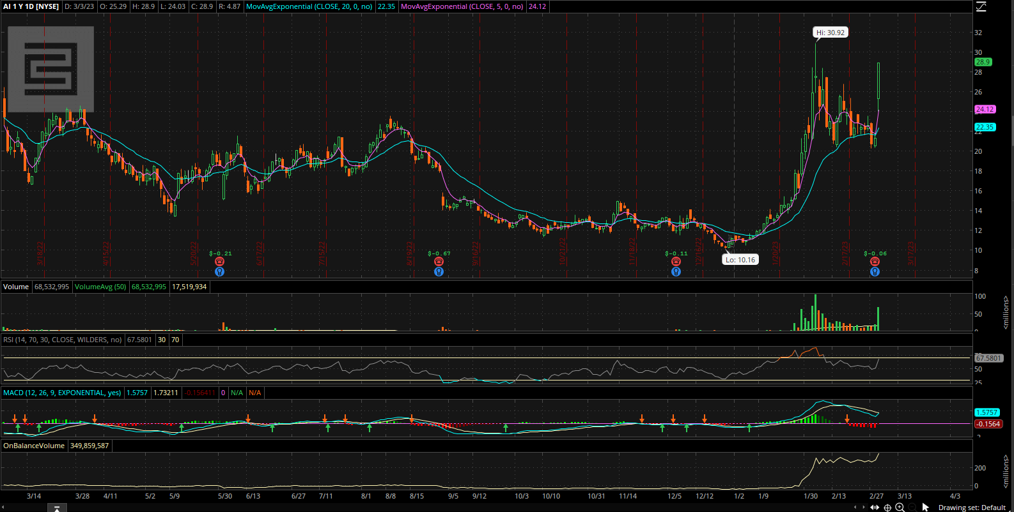Open the earnings phone icon under $-0.21
Image resolution: width=1014 pixels, height=512 pixels.
click(220, 262)
